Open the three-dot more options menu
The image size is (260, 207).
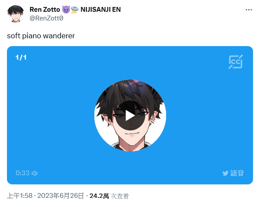(249, 10)
